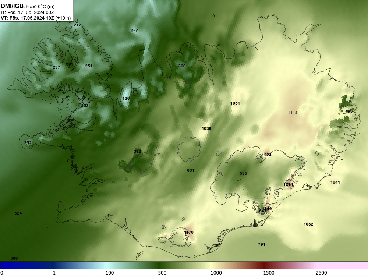This screenshot has width=368, height=276.
Task: Click the map value 498 on the east coast
Action: point(349,111)
